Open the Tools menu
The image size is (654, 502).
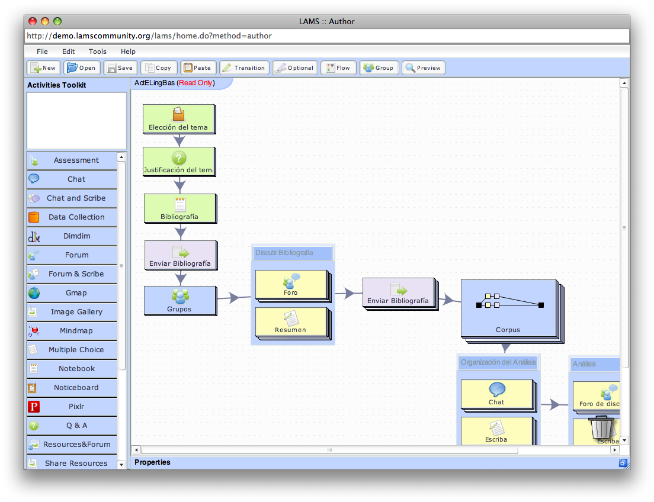(x=98, y=52)
